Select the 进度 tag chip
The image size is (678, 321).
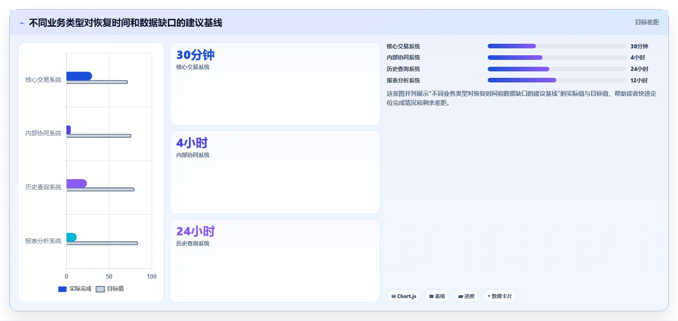click(x=466, y=296)
